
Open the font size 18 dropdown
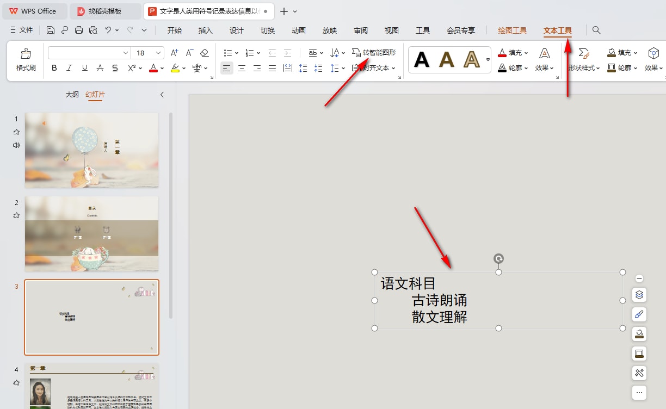pos(159,53)
